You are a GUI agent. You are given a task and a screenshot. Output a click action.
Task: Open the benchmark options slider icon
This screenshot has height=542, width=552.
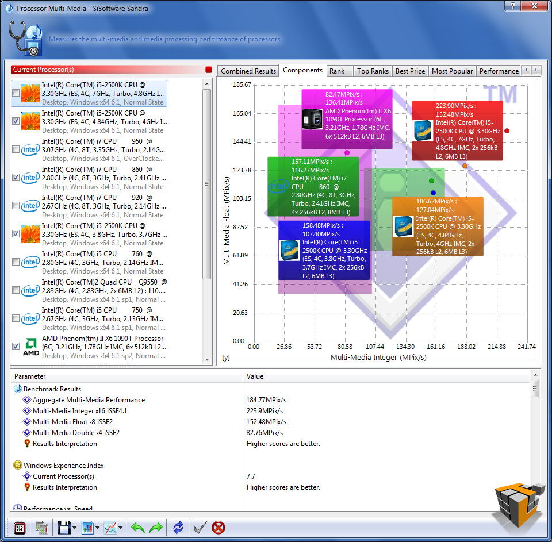tap(20, 528)
